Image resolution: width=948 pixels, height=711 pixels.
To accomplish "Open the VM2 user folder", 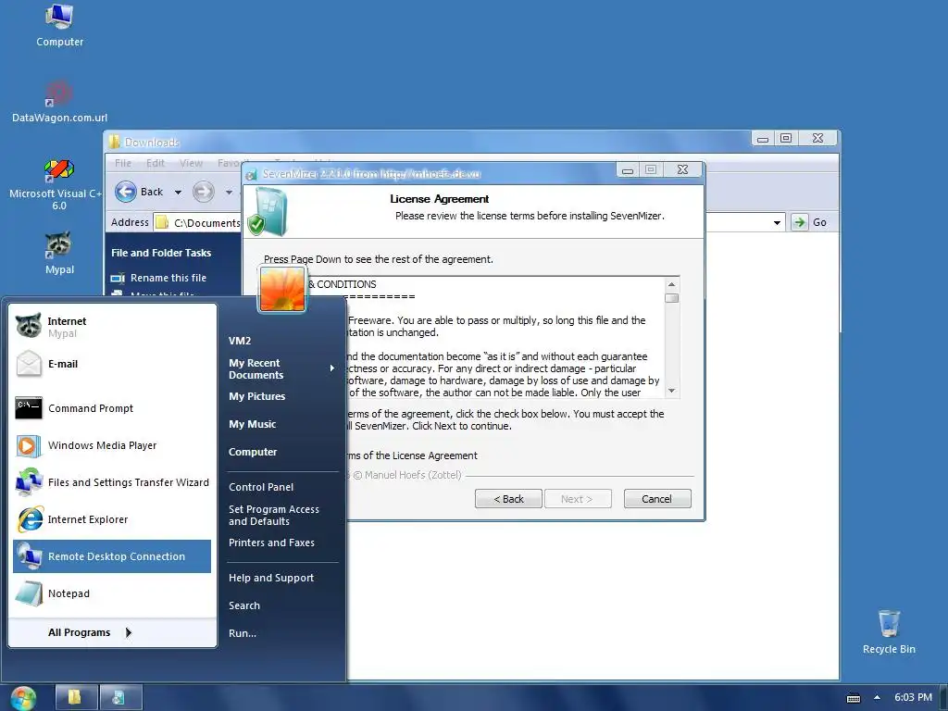I will click(x=240, y=341).
